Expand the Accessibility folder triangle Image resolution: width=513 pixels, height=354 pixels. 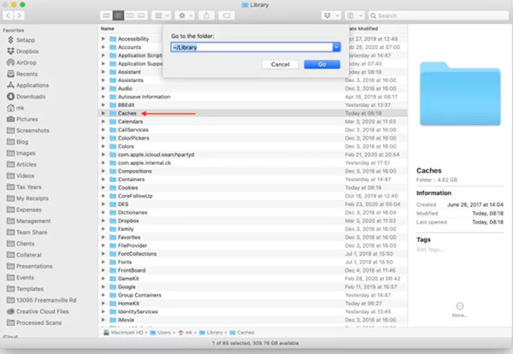103,39
